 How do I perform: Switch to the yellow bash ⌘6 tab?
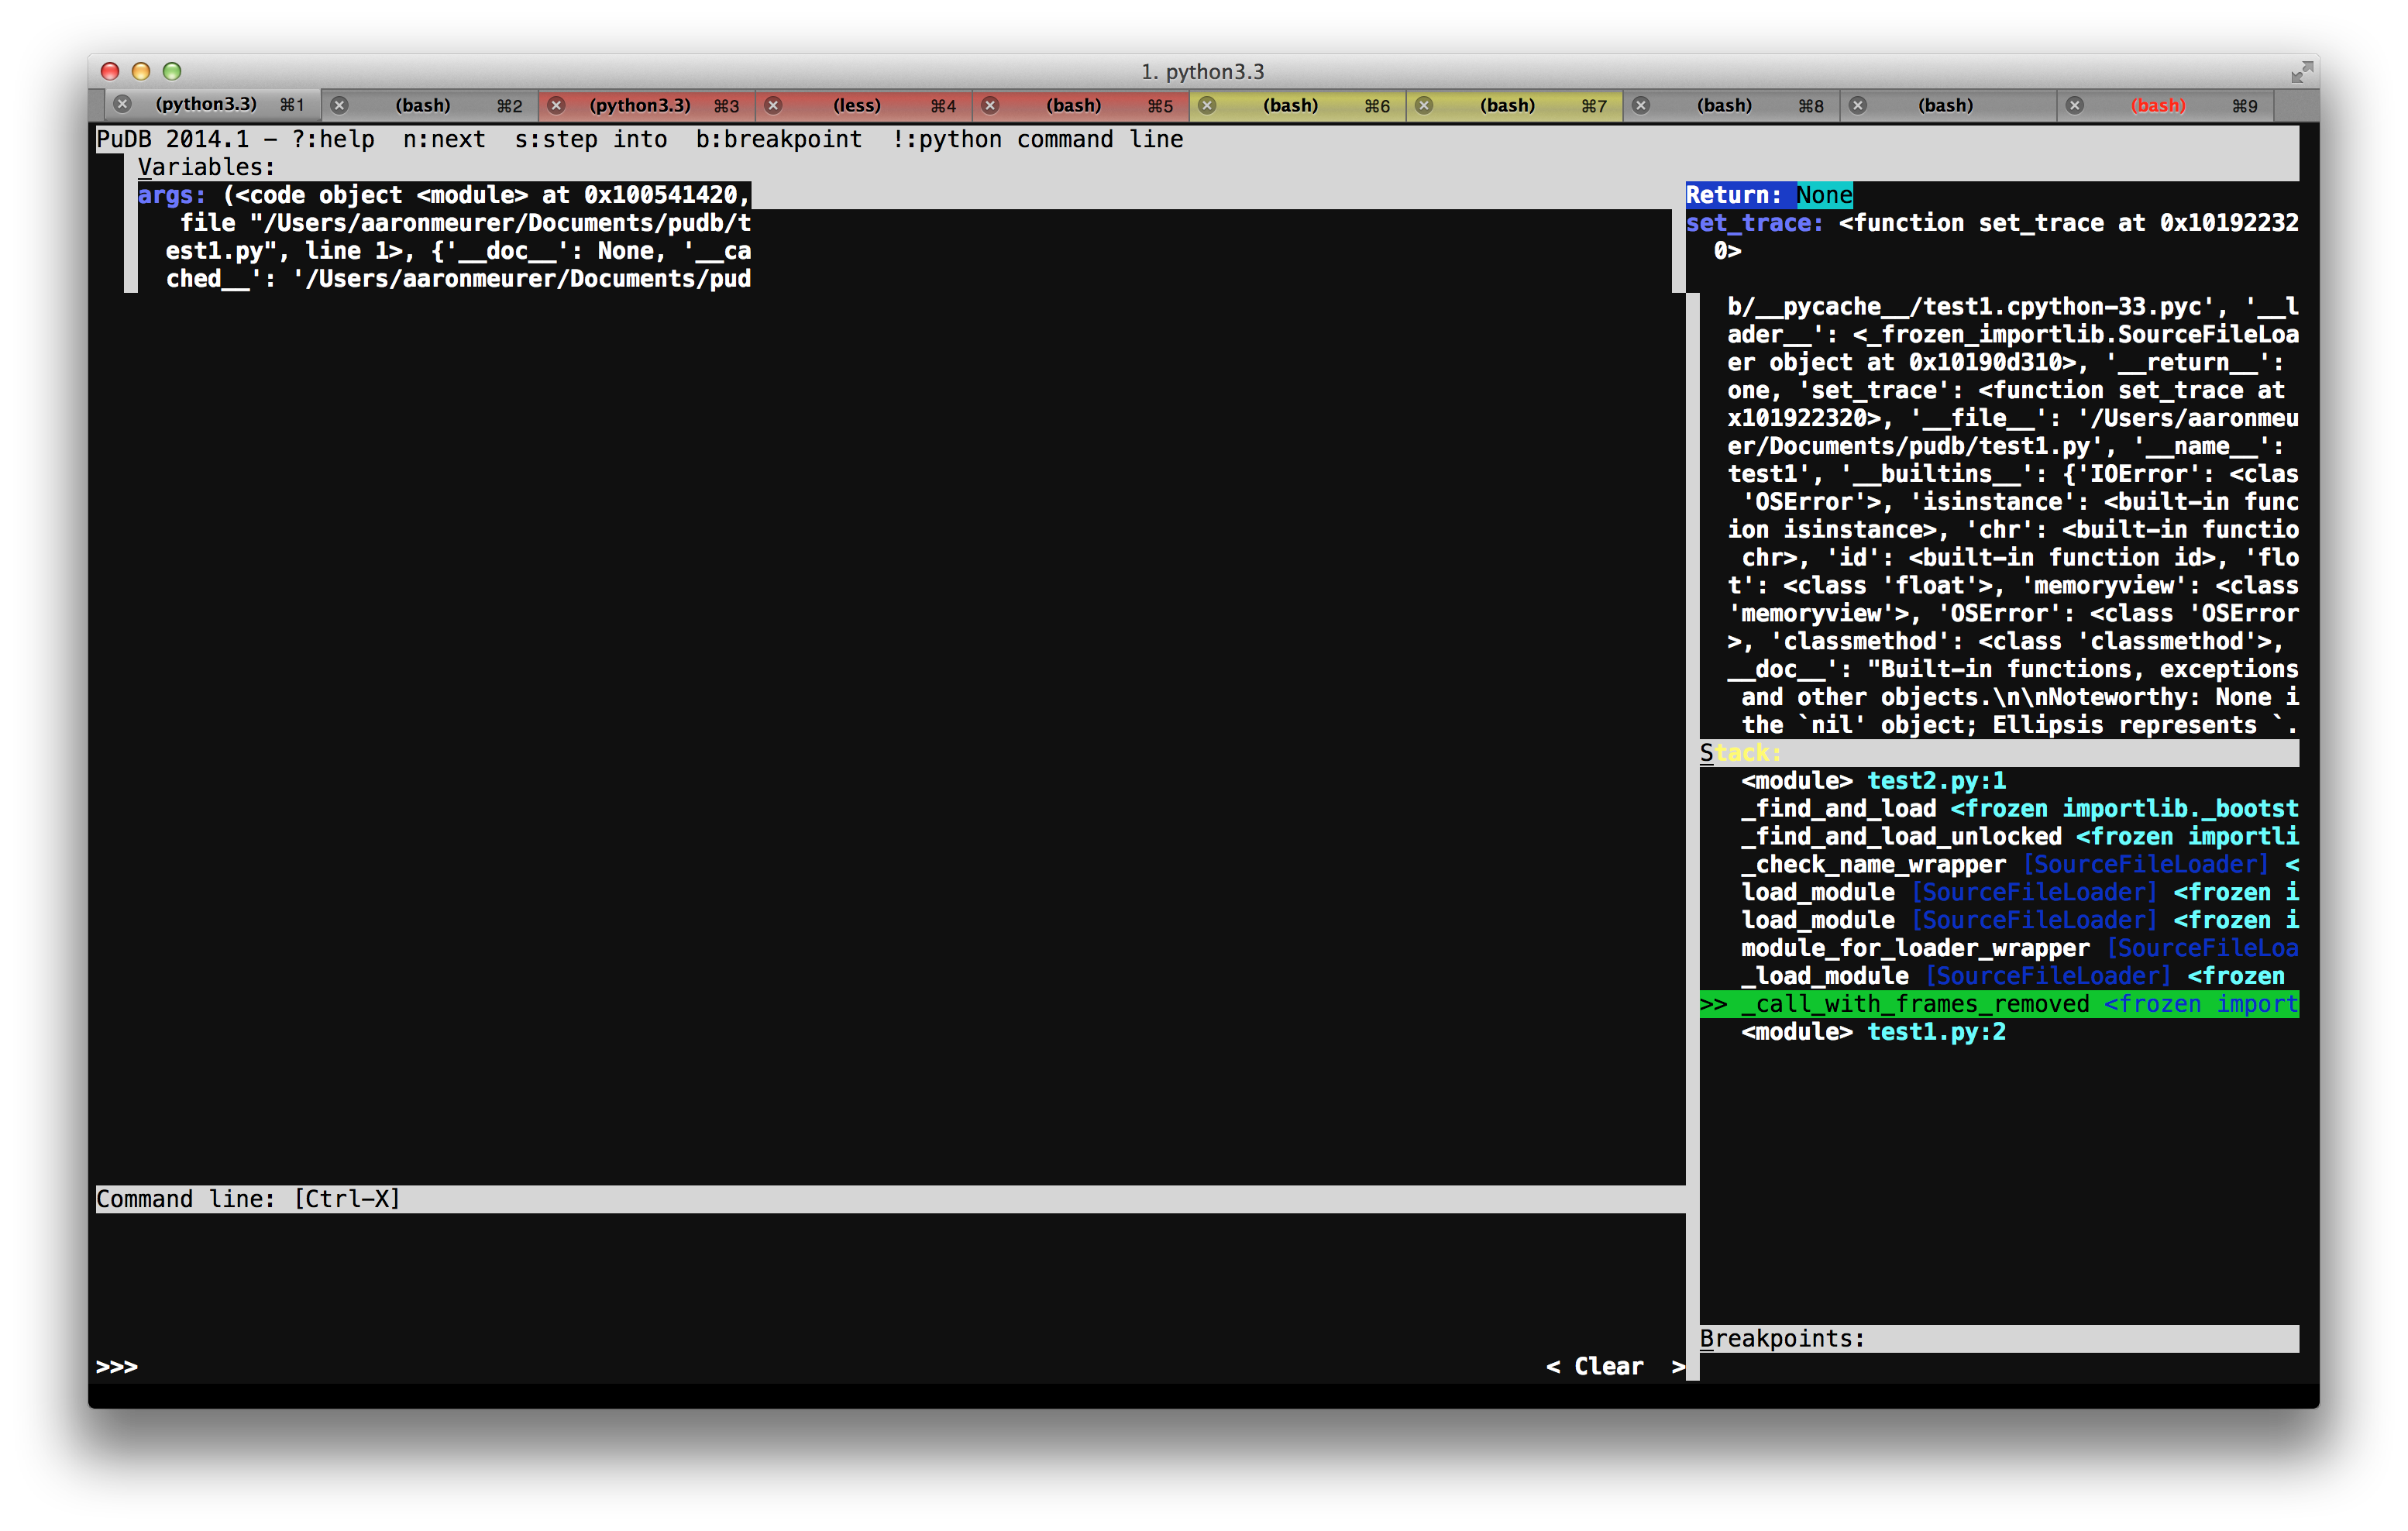point(1298,105)
